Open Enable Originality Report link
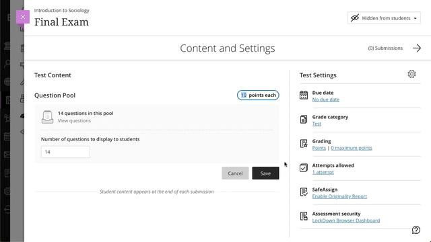Image resolution: width=431 pixels, height=242 pixels. tap(339, 196)
